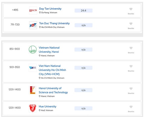Screen dimensions: 145x117
Task: Click the Vietnam National University Hanoi green logo
Action: click(33, 49)
